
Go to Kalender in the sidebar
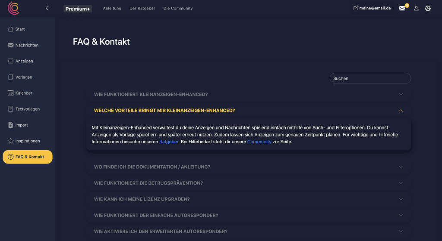tap(20, 93)
